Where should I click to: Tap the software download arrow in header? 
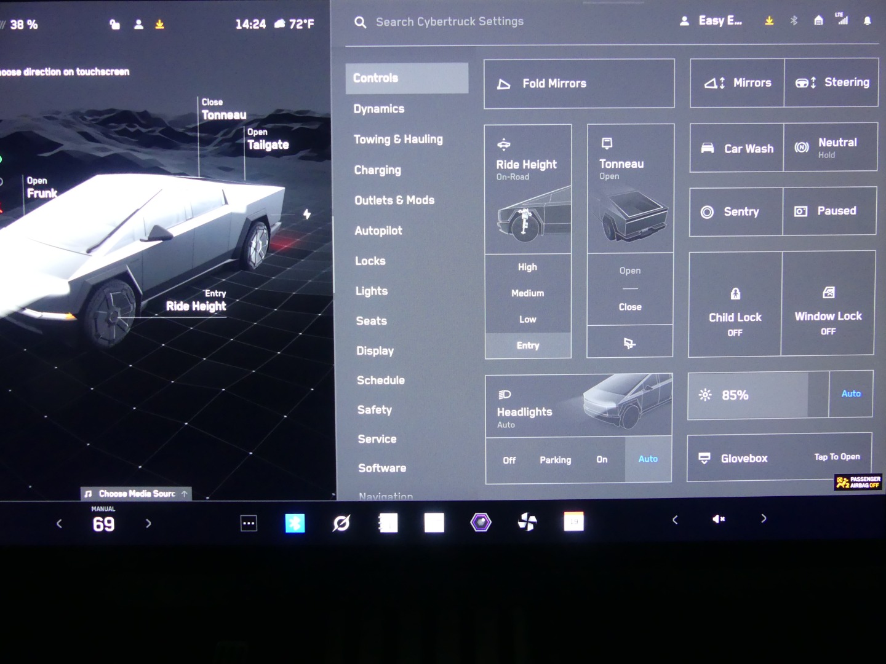click(769, 21)
